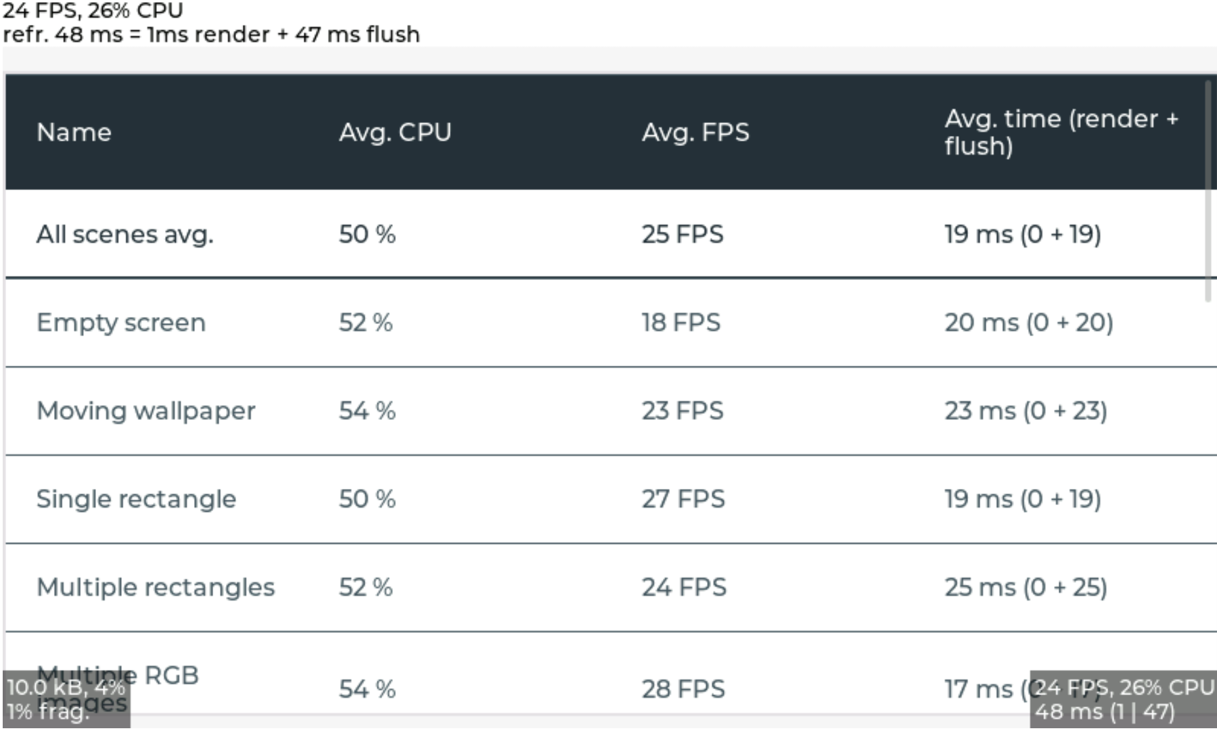Screen dimensions: 1217x735
Task: Click the "Avg. FPS" column header
Action: click(695, 133)
